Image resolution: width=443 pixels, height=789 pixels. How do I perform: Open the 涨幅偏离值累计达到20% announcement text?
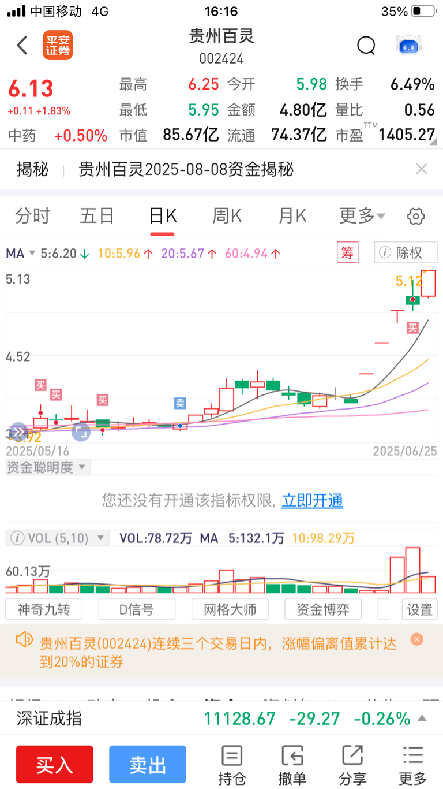(218, 653)
